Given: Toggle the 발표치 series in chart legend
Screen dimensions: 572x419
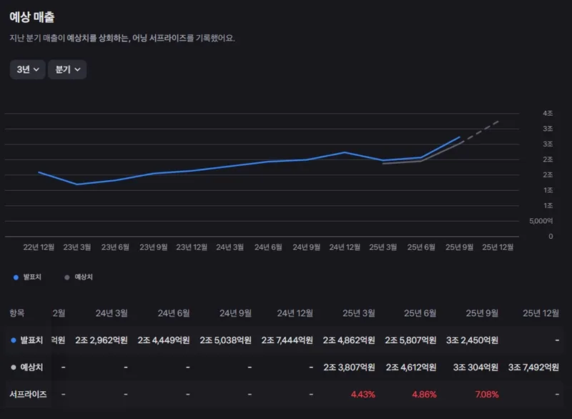Looking at the screenshot, I should pyautogui.click(x=28, y=277).
